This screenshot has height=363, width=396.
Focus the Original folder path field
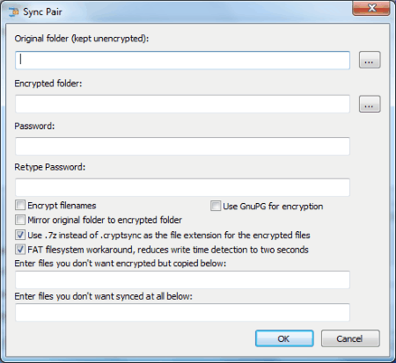[182, 61]
